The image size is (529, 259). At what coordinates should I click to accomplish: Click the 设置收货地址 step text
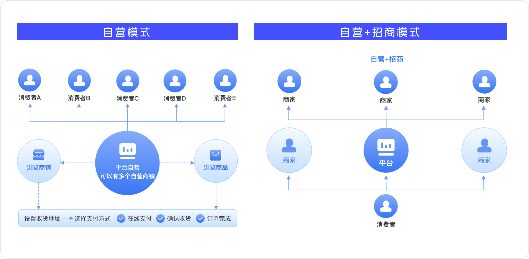pos(42,218)
